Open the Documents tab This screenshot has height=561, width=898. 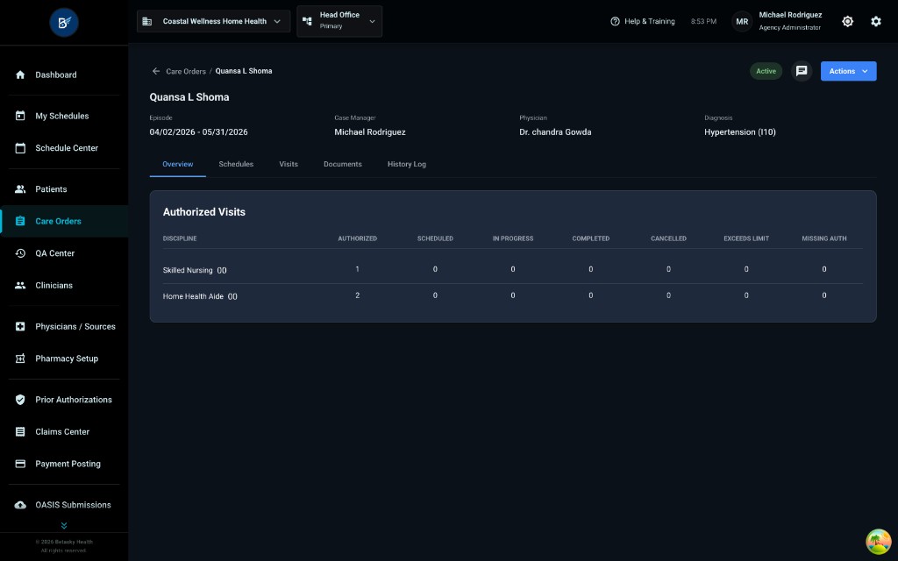(343, 164)
